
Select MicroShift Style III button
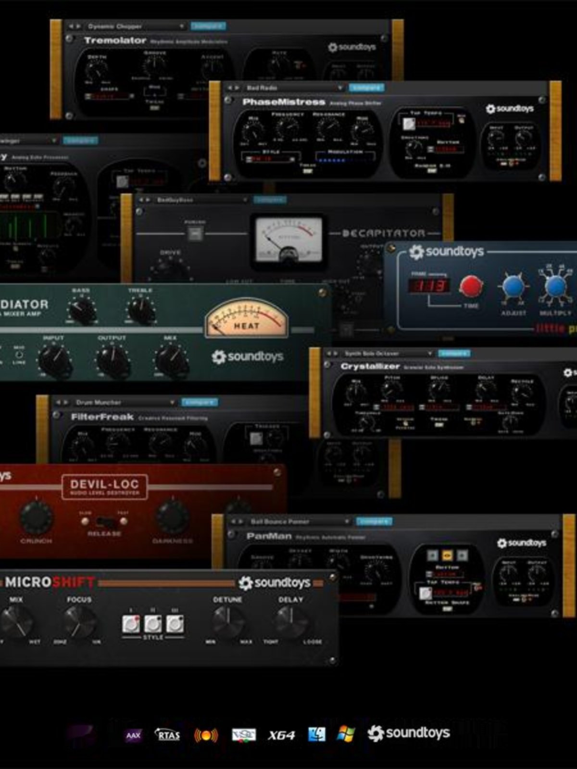coord(175,624)
